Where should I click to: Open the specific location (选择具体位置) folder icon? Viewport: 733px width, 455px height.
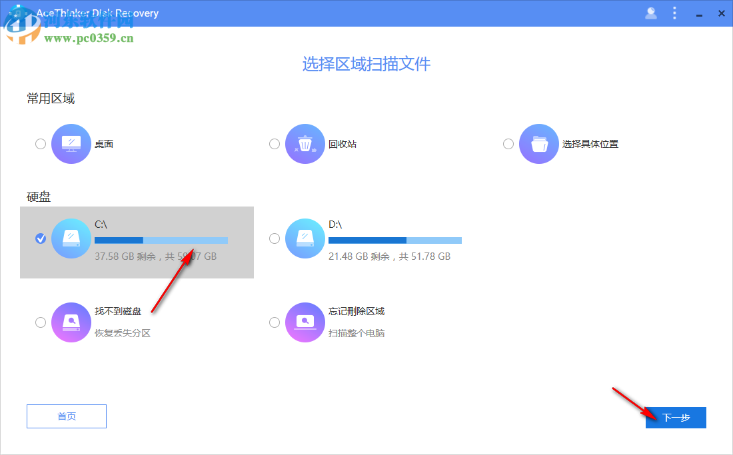(539, 143)
